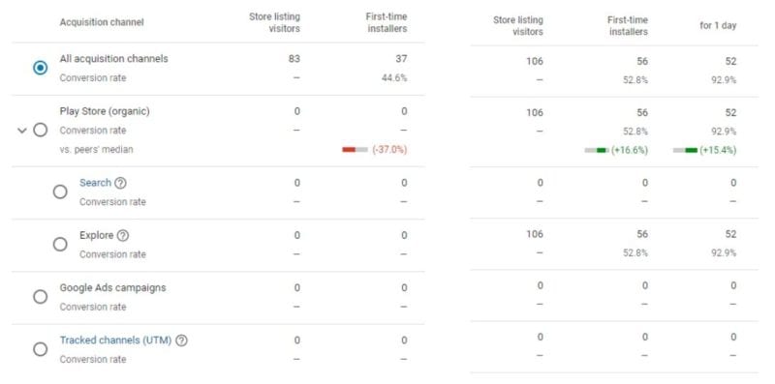Viewport: 775px width, 384px height.
Task: Click the left First-time installers header
Action: [387, 22]
